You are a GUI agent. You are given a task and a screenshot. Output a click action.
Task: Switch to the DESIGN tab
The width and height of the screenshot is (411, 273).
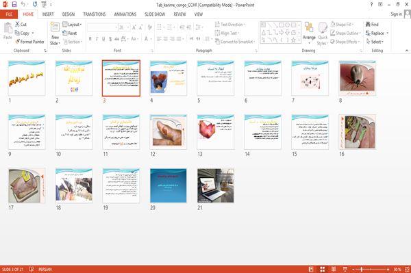click(x=68, y=14)
